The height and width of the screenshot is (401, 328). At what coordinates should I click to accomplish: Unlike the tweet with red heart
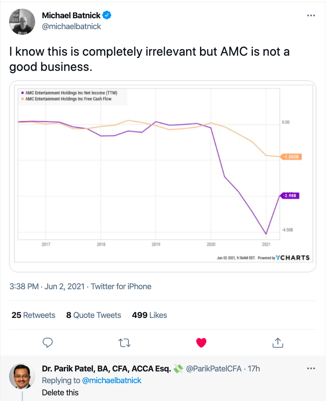[201, 343]
